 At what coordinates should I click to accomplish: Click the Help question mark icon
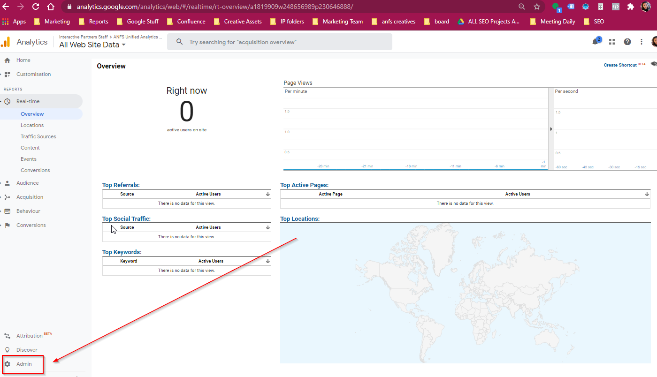[x=627, y=42]
